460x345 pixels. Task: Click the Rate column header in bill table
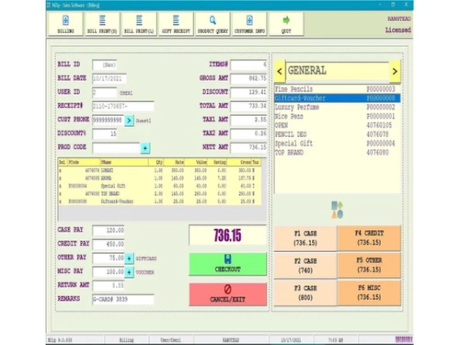click(174, 162)
